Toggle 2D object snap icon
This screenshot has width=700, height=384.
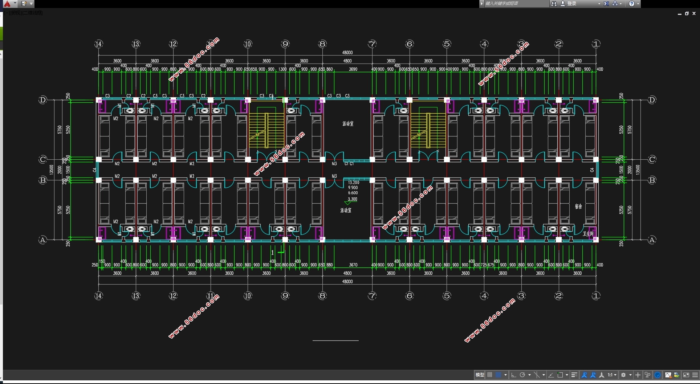[x=560, y=375]
